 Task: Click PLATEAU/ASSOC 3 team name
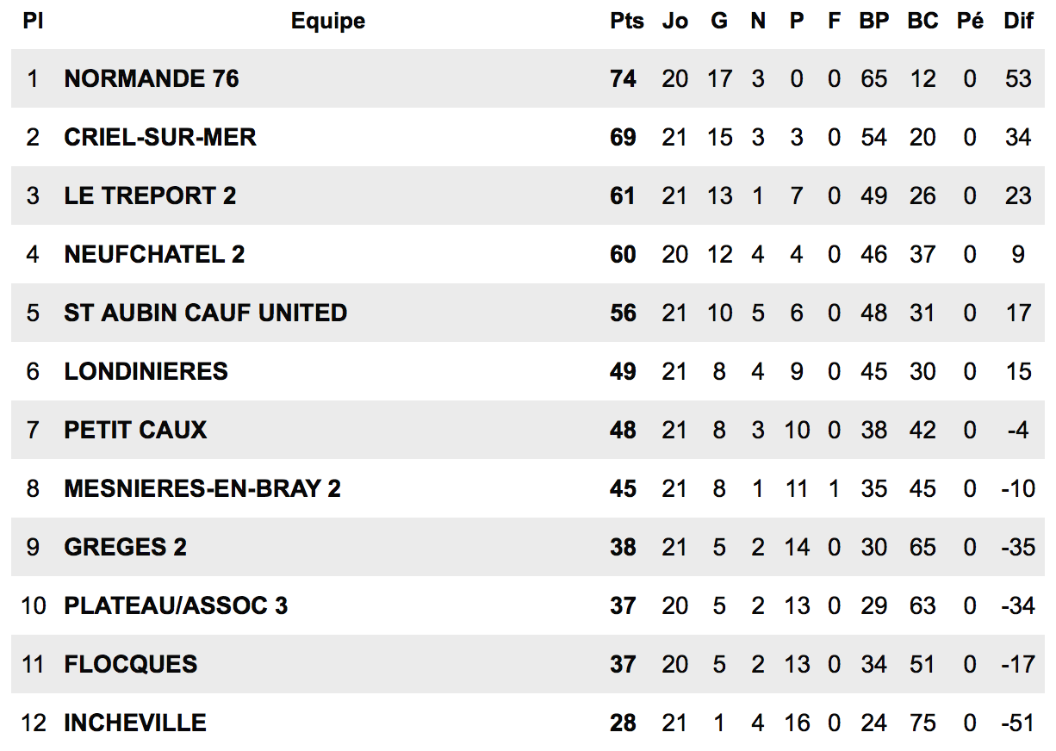[176, 605]
